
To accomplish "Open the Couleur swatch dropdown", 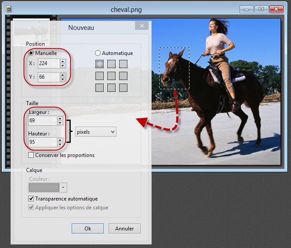I will pos(63,187).
